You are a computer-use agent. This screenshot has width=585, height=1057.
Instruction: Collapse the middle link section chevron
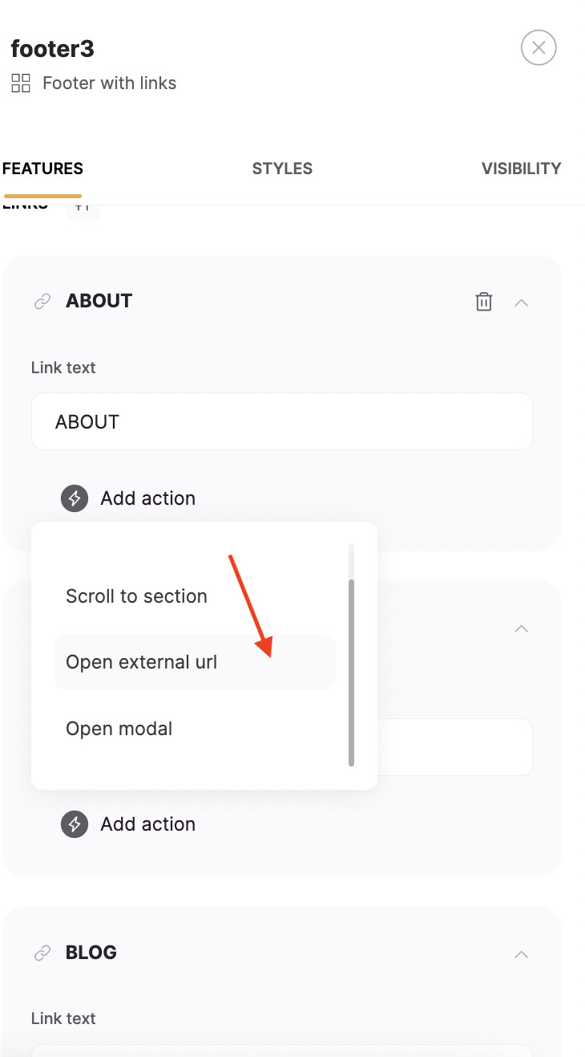tap(522, 628)
